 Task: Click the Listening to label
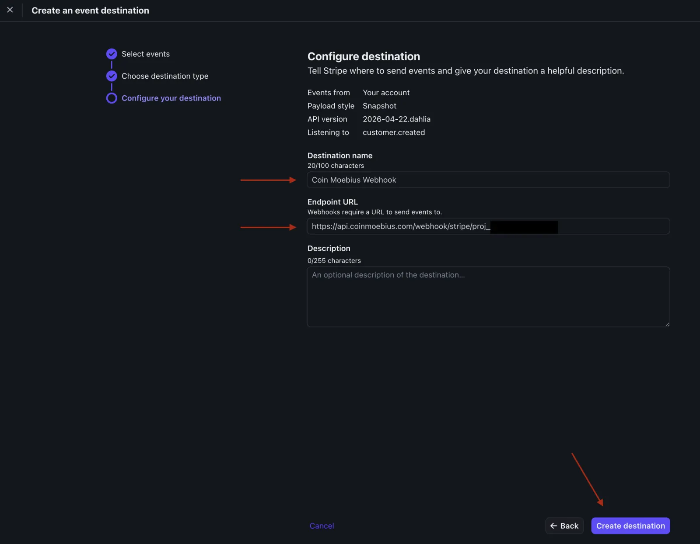click(x=328, y=132)
